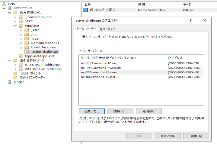Click the 条件付フォワーダー folder icon

click(15, 78)
